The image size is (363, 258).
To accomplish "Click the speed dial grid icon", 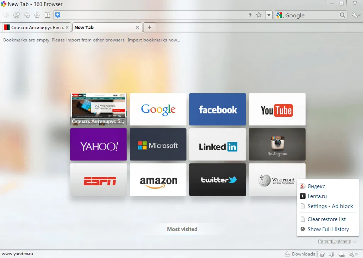I will pos(47,15).
